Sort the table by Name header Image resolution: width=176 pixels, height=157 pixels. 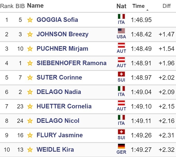35,5
